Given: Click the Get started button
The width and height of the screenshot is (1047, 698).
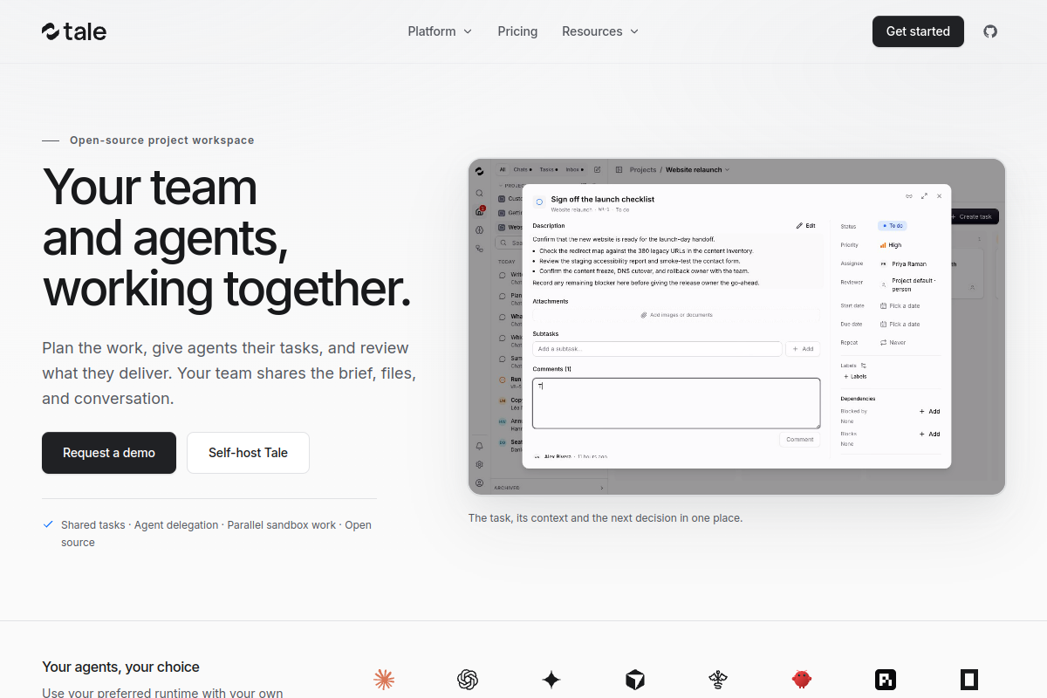Looking at the screenshot, I should point(918,31).
